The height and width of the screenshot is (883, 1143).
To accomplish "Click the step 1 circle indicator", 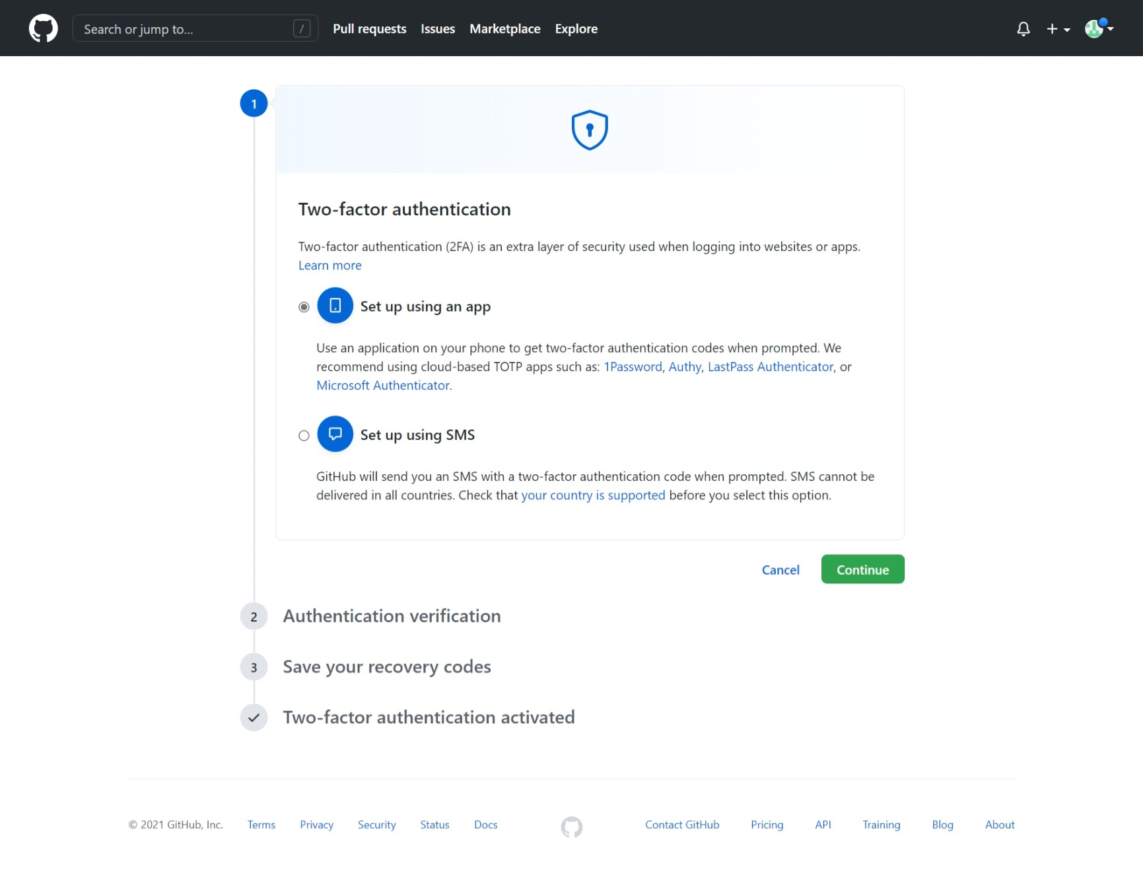I will 253,103.
